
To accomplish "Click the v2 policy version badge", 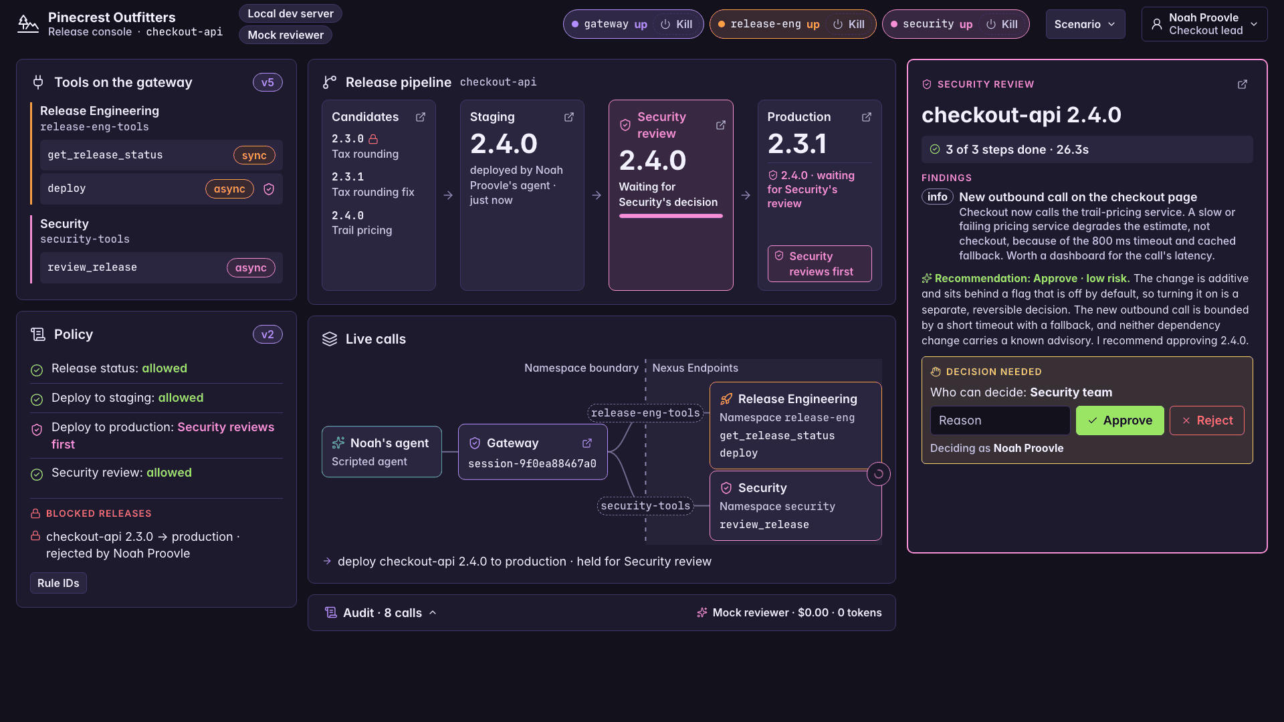I will click(x=267, y=334).
